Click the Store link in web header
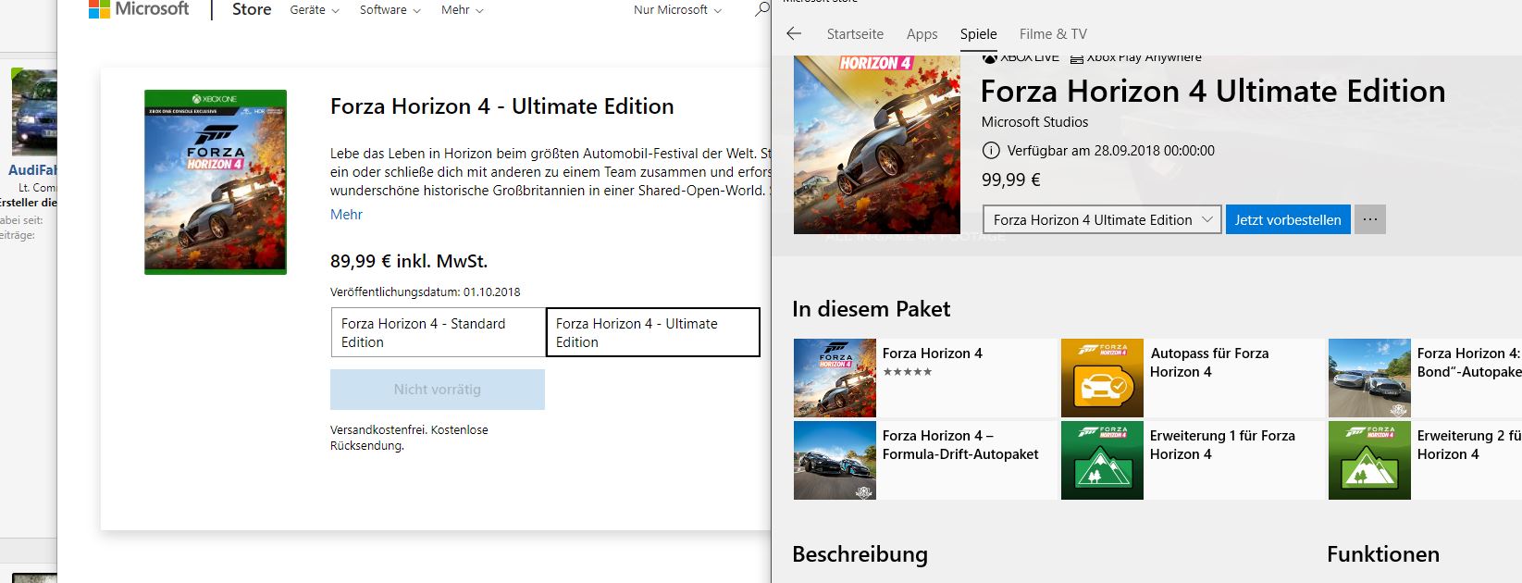The image size is (1522, 583). [x=252, y=10]
